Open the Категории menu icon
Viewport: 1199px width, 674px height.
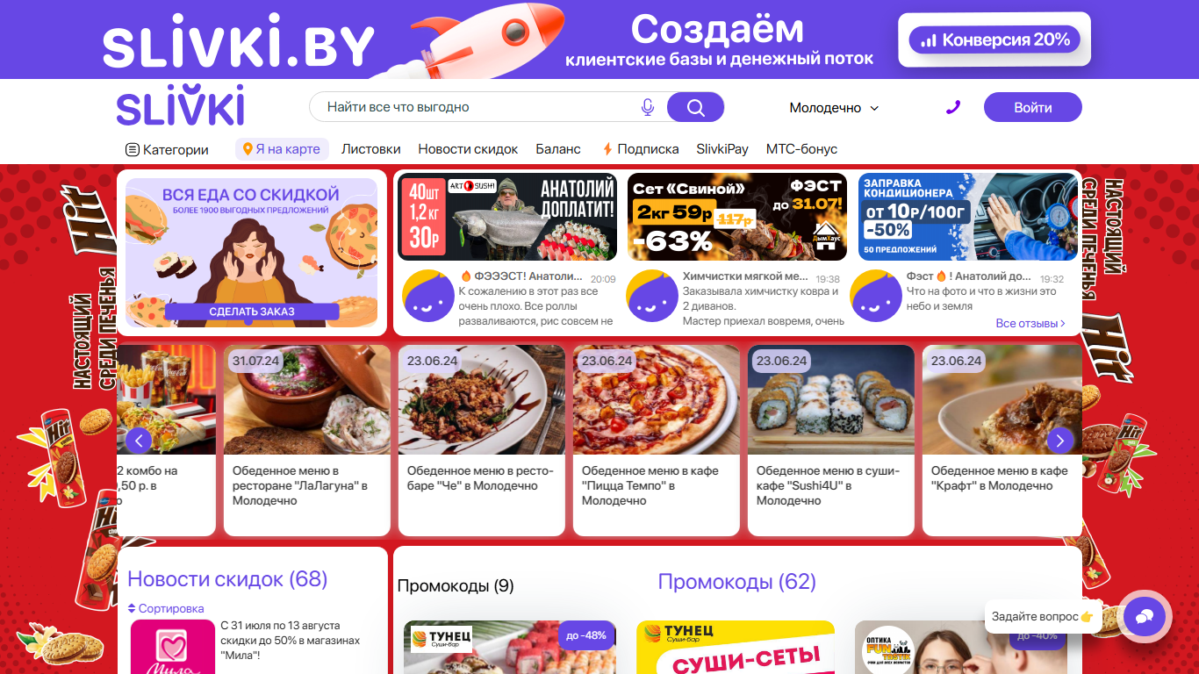pyautogui.click(x=133, y=149)
